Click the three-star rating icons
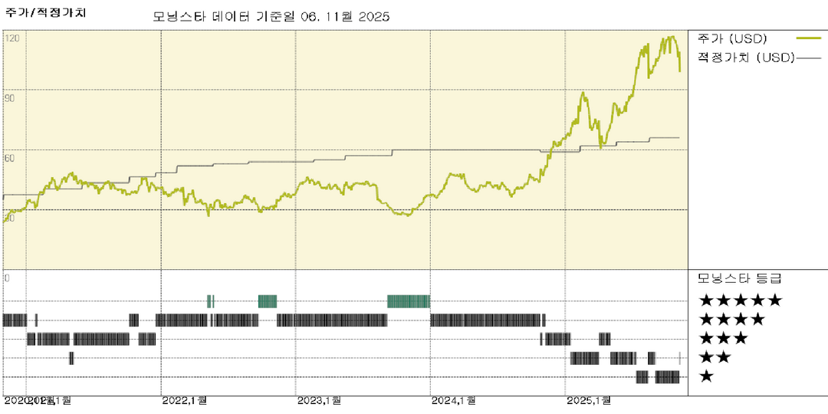The height and width of the screenshot is (414, 828). (x=723, y=339)
